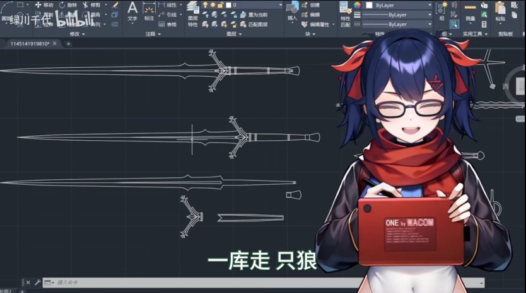Click the Ungroup icon
526x293 pixels.
coord(454,4)
